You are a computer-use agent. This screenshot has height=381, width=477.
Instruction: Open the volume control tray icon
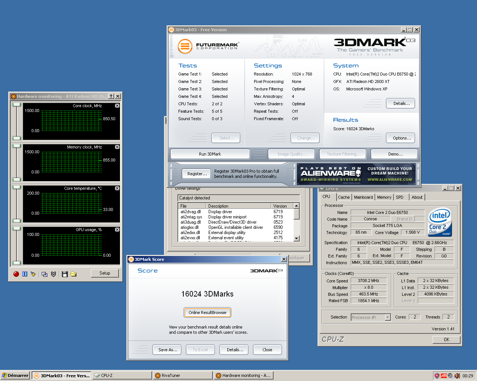tap(457, 376)
